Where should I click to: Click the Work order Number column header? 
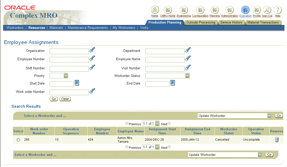tap(39, 131)
